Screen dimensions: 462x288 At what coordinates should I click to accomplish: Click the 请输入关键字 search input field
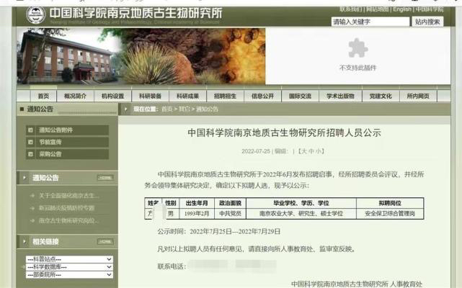tap(370, 22)
